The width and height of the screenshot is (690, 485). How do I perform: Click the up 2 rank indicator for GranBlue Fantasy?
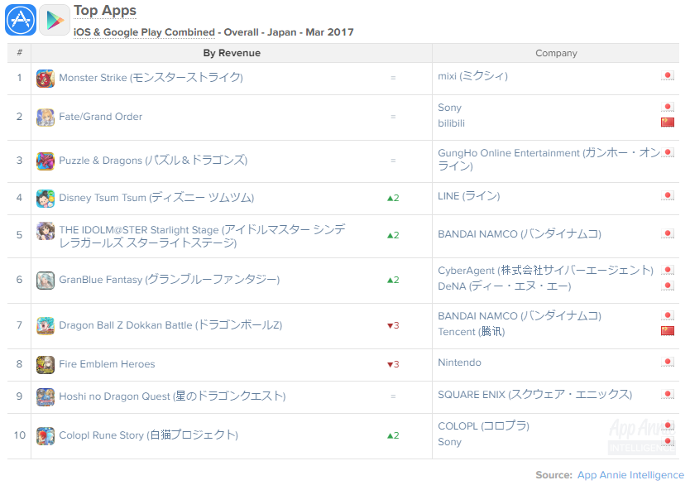(393, 280)
